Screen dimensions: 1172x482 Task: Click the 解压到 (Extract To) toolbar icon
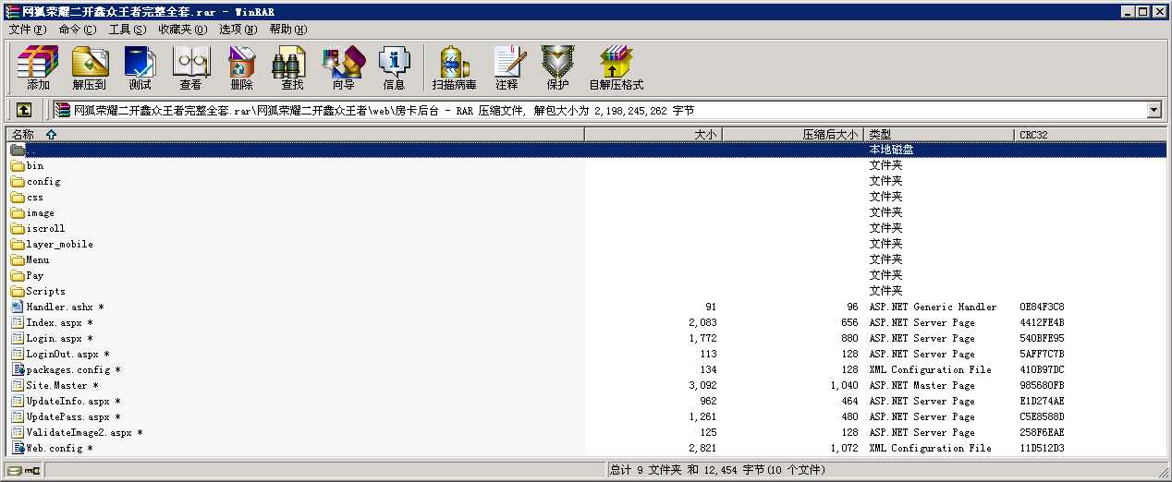pyautogui.click(x=90, y=67)
